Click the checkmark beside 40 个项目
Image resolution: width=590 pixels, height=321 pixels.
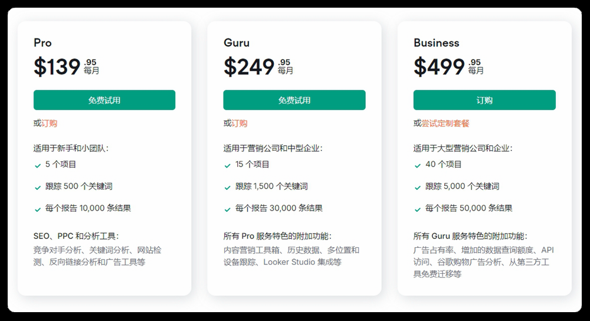tap(418, 166)
